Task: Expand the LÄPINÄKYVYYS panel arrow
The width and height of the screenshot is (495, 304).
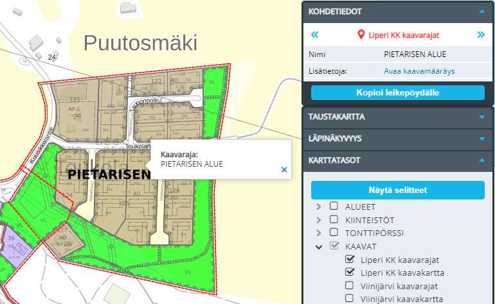Action: coord(482,139)
